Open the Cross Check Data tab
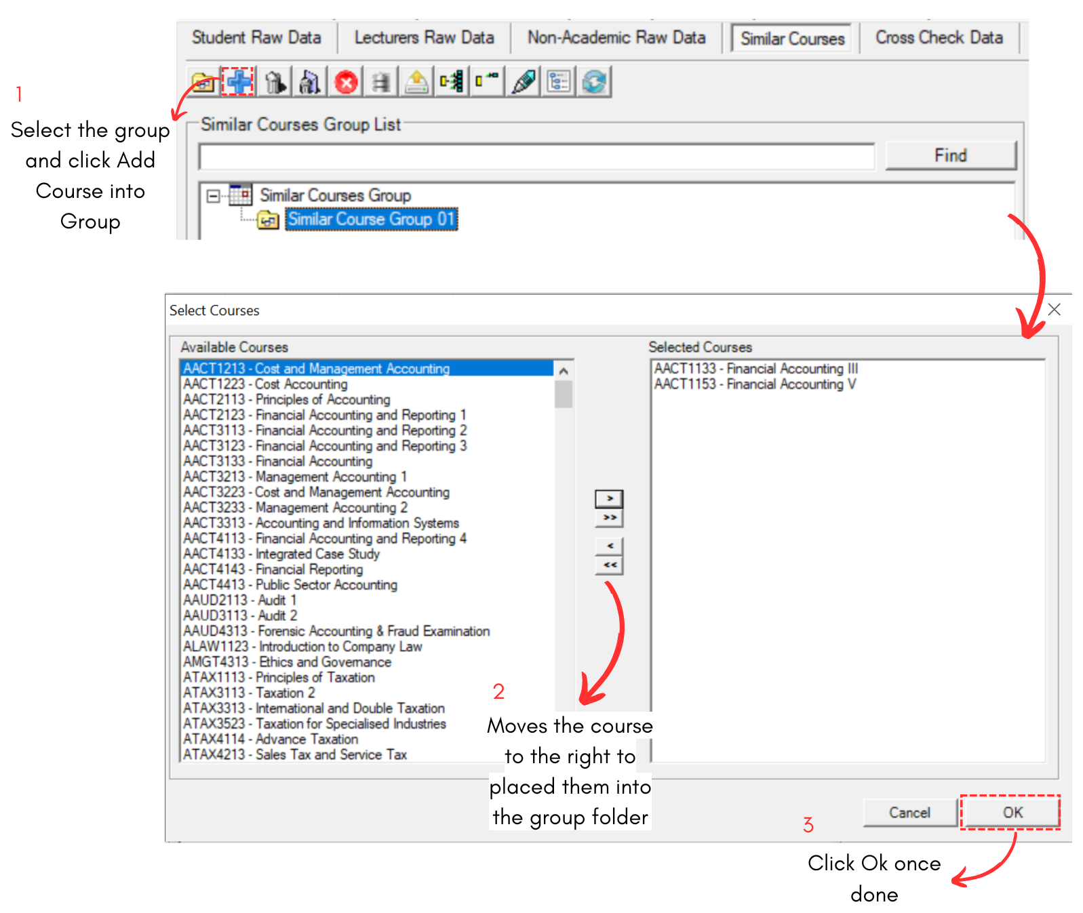The image size is (1083, 913). [x=939, y=37]
